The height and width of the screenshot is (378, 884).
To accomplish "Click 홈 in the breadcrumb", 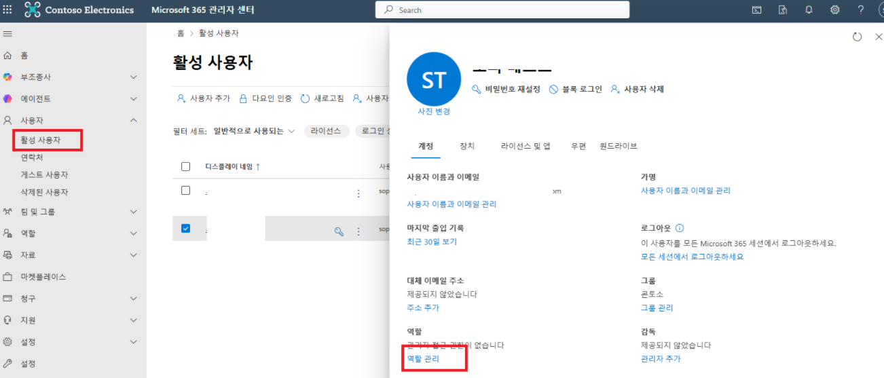I will point(181,33).
